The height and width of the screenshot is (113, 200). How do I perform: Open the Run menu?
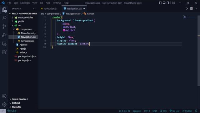point(48,3)
